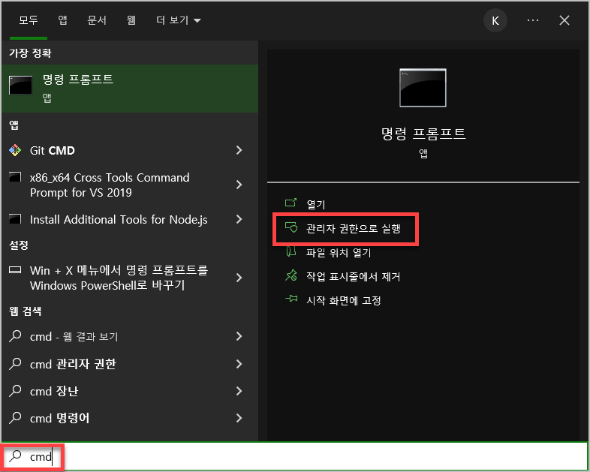Switch to the 모두 tab

click(x=29, y=20)
